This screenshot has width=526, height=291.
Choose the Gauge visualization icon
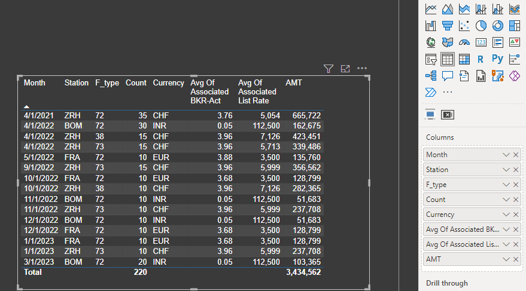click(464, 42)
